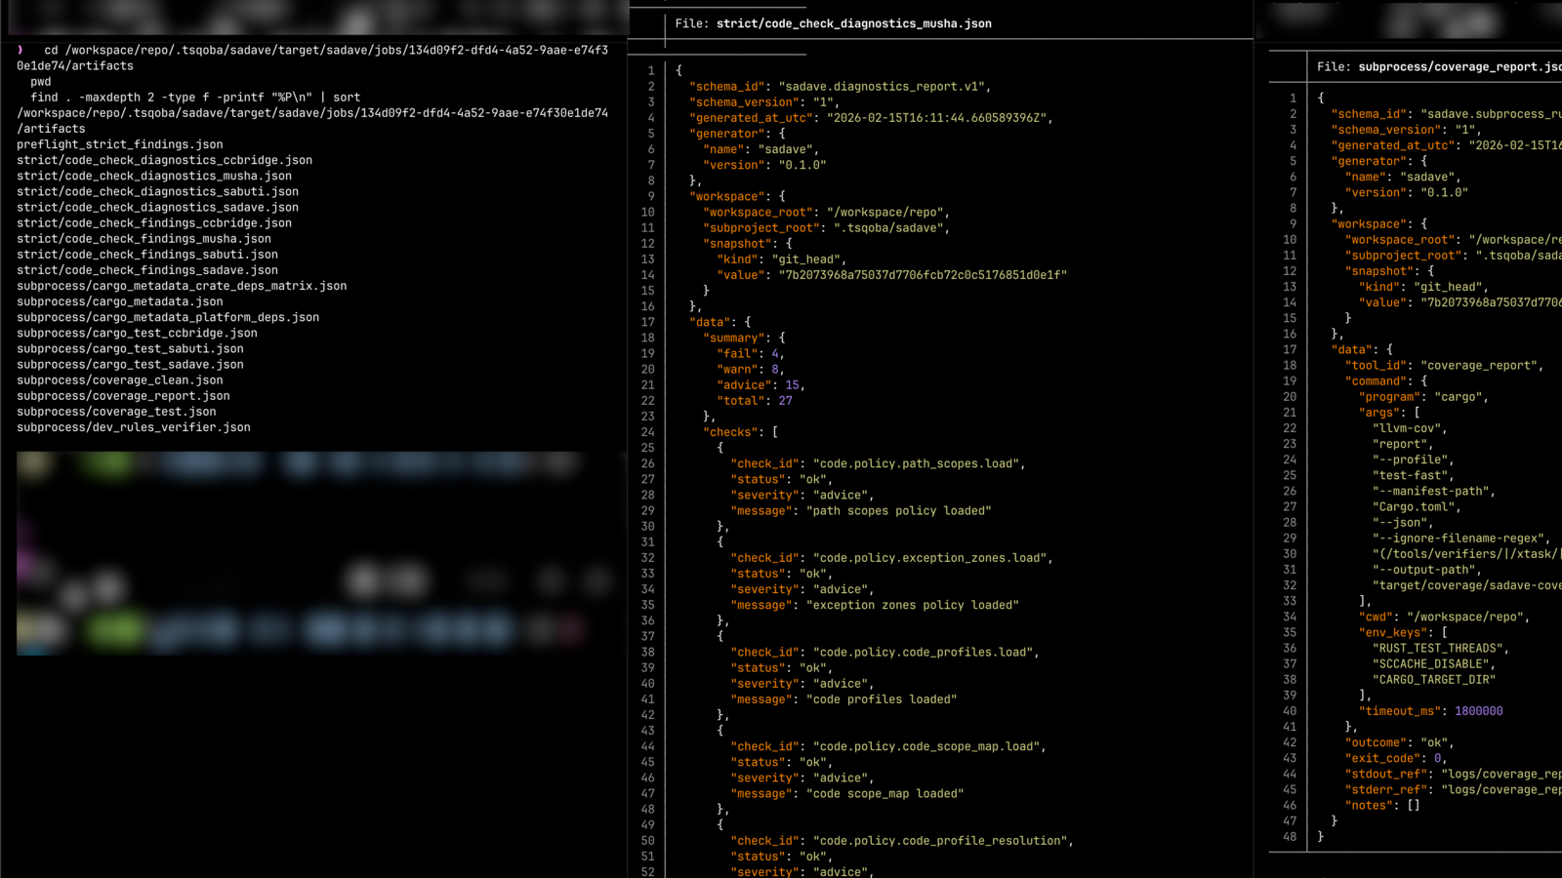Click the "env_keys" array key in coverage report
Image resolution: width=1562 pixels, height=878 pixels.
(x=1392, y=632)
